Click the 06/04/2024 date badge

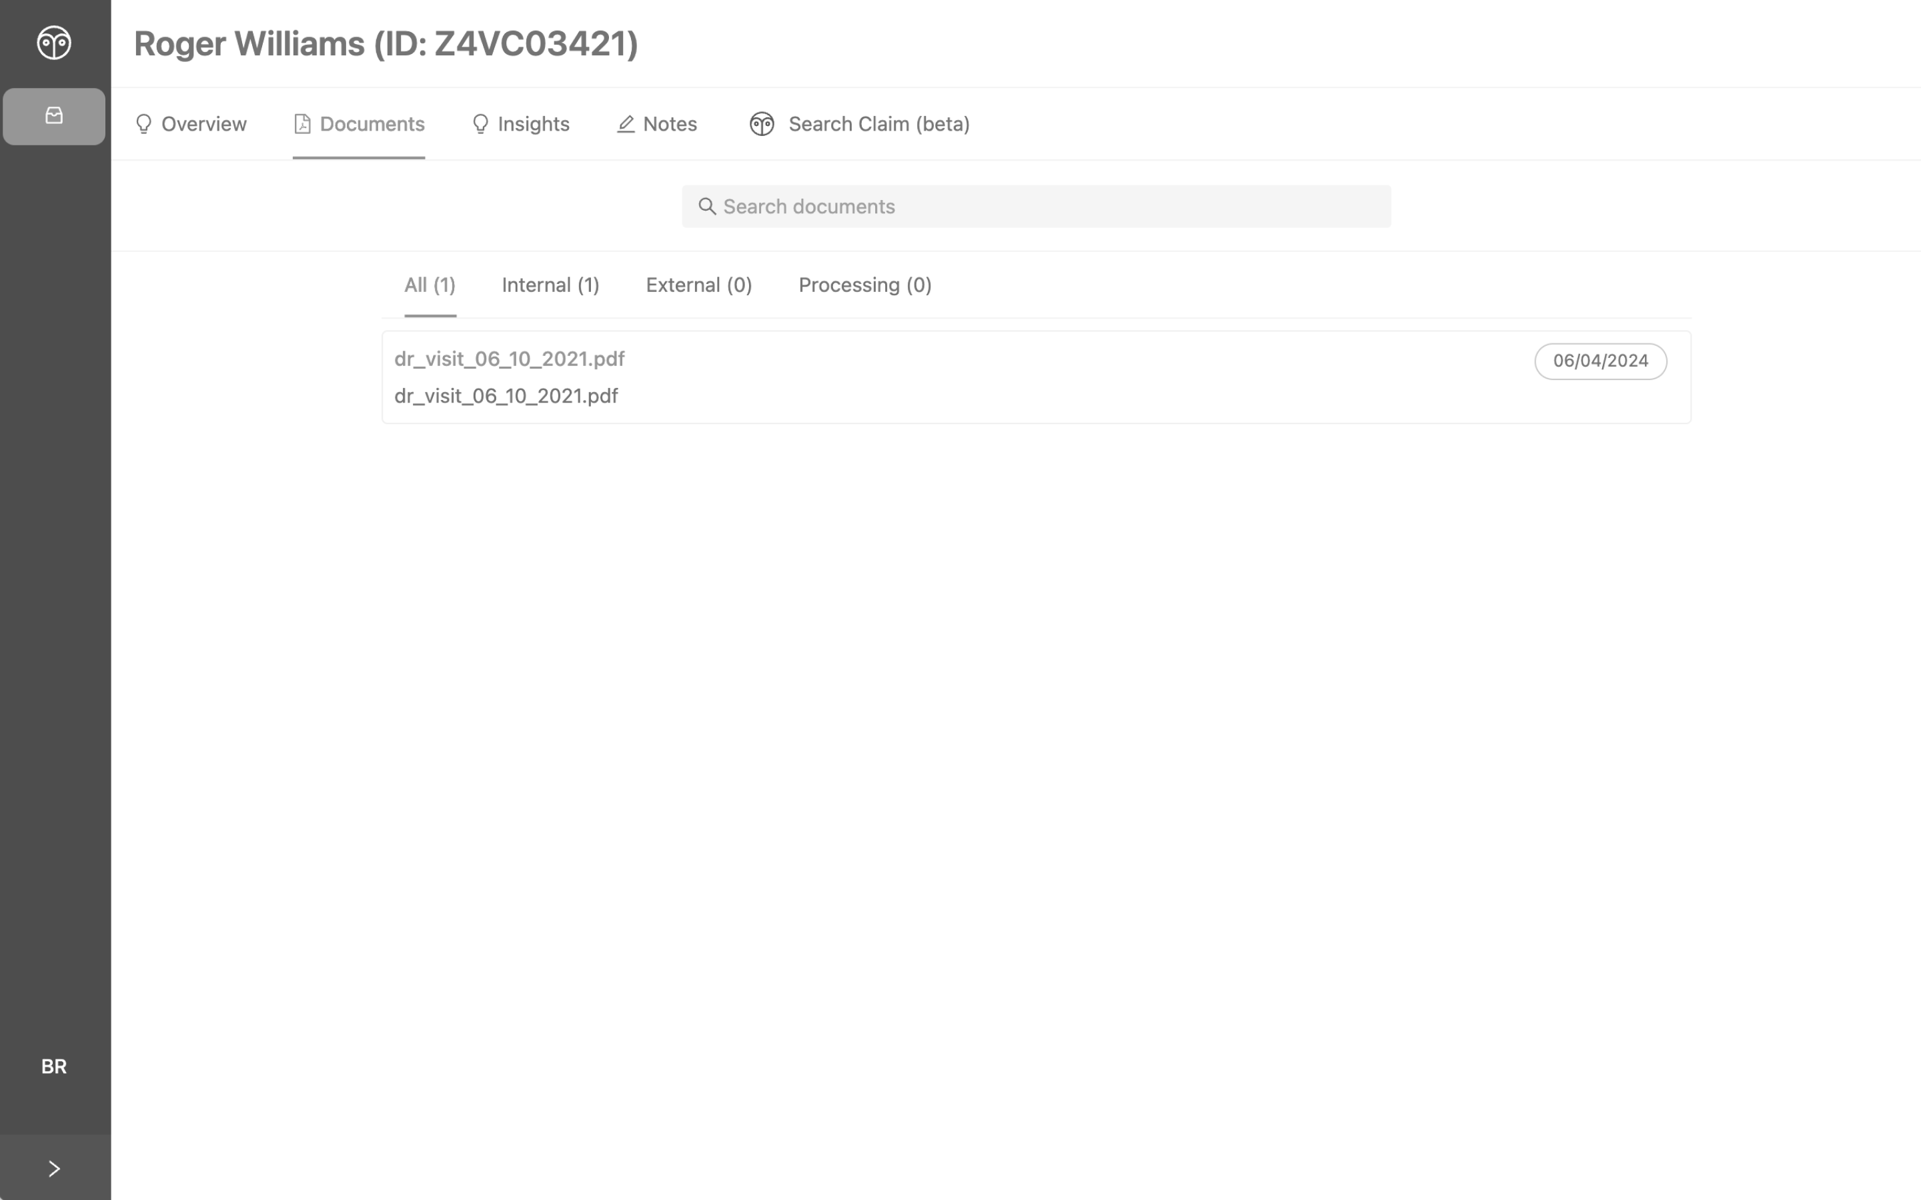[x=1600, y=361]
